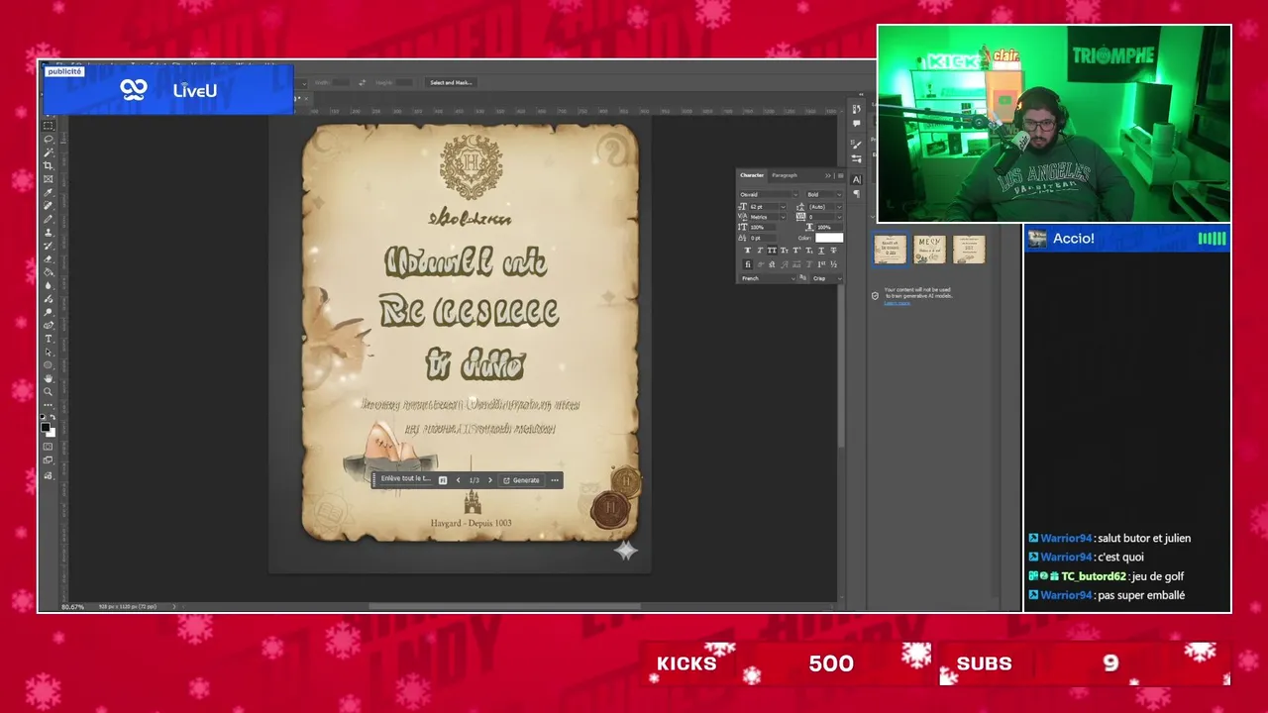Select the Crop tool
Screen dimensions: 1268x713
tap(48, 165)
